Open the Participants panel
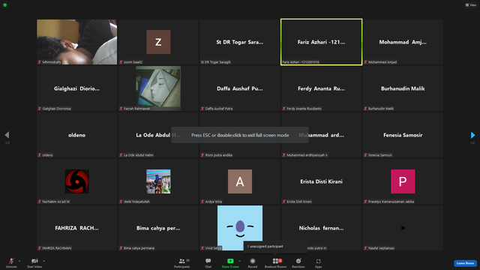The image size is (480, 270). click(182, 262)
